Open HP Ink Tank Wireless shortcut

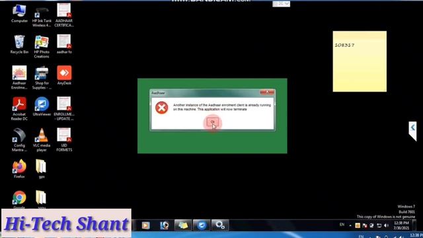point(42,17)
